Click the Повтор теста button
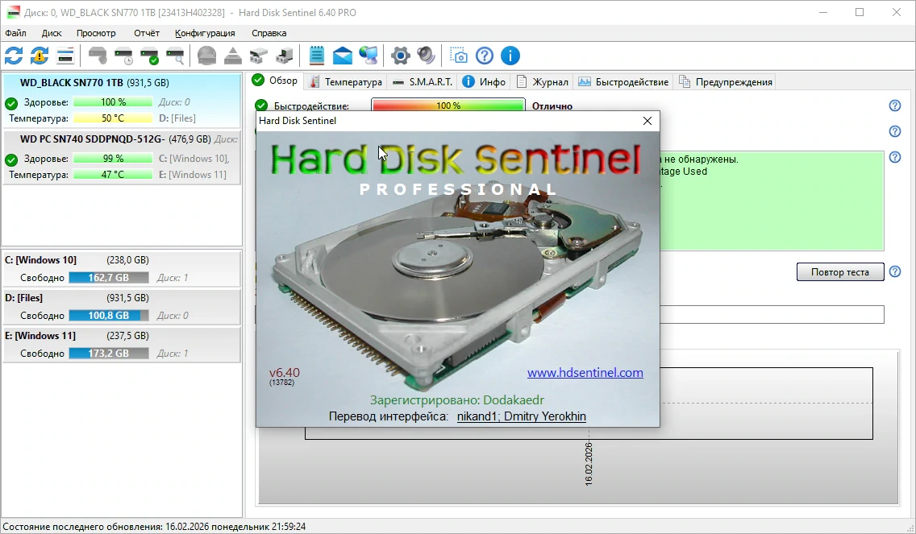 click(x=840, y=272)
